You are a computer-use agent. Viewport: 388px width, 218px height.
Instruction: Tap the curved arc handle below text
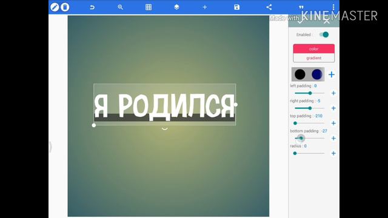165,129
